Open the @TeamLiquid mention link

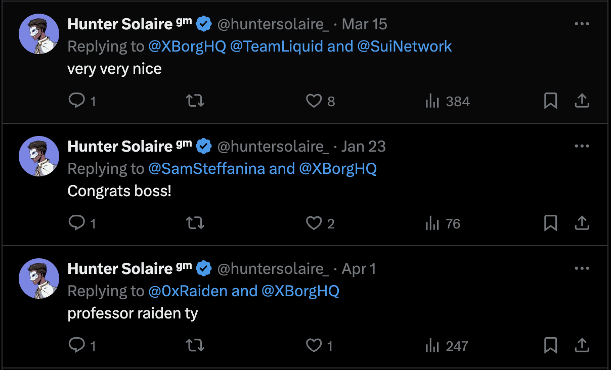point(276,47)
